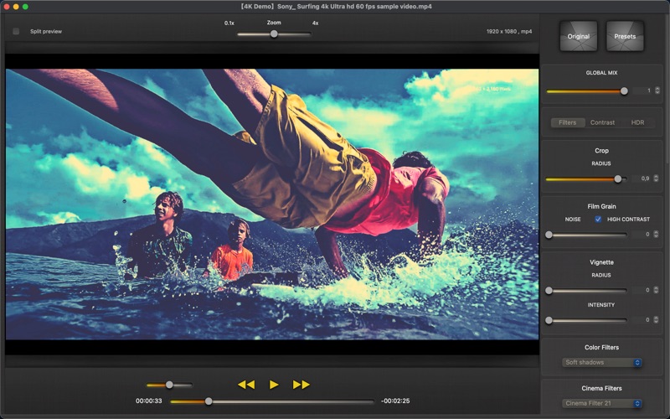Open the Color Filters Soft shadows dropdown
Screen dimensions: 670x419
[602, 363]
